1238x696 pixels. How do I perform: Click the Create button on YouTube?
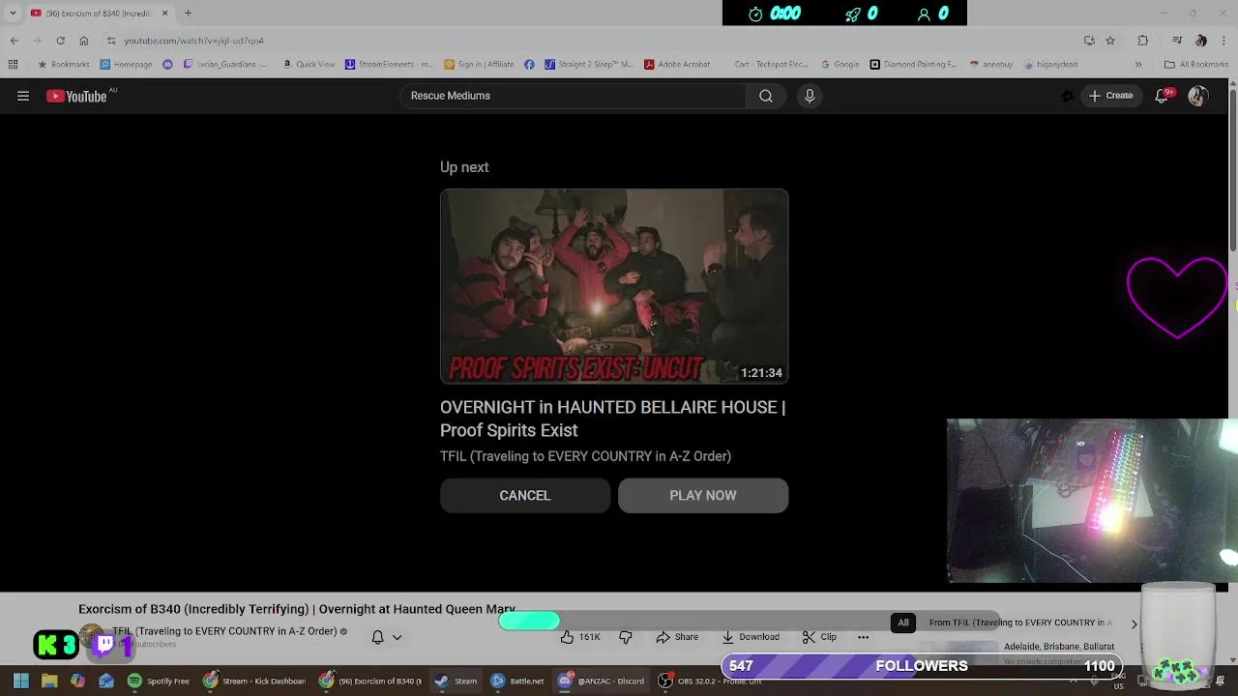click(1110, 96)
